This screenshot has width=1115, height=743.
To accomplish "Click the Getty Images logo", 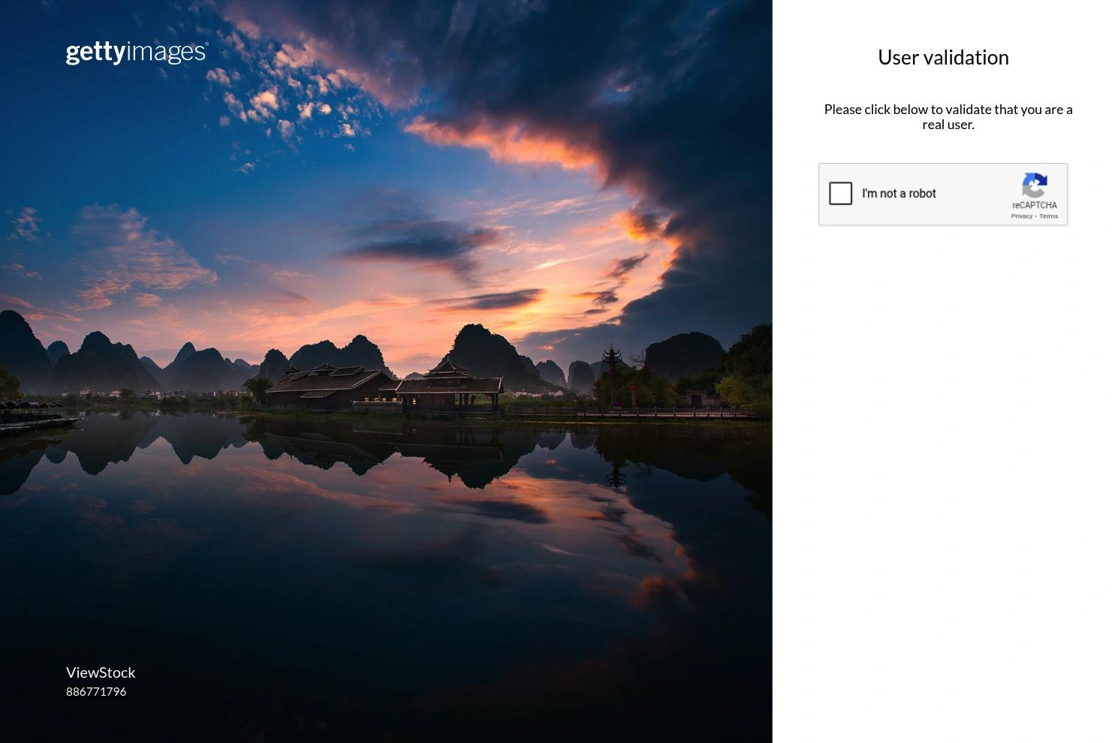I will 137,53.
